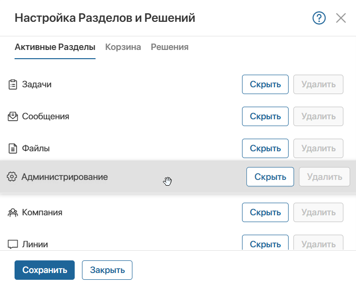Select the Линии row label
Viewport: 356px width, 289px height.
pos(35,244)
